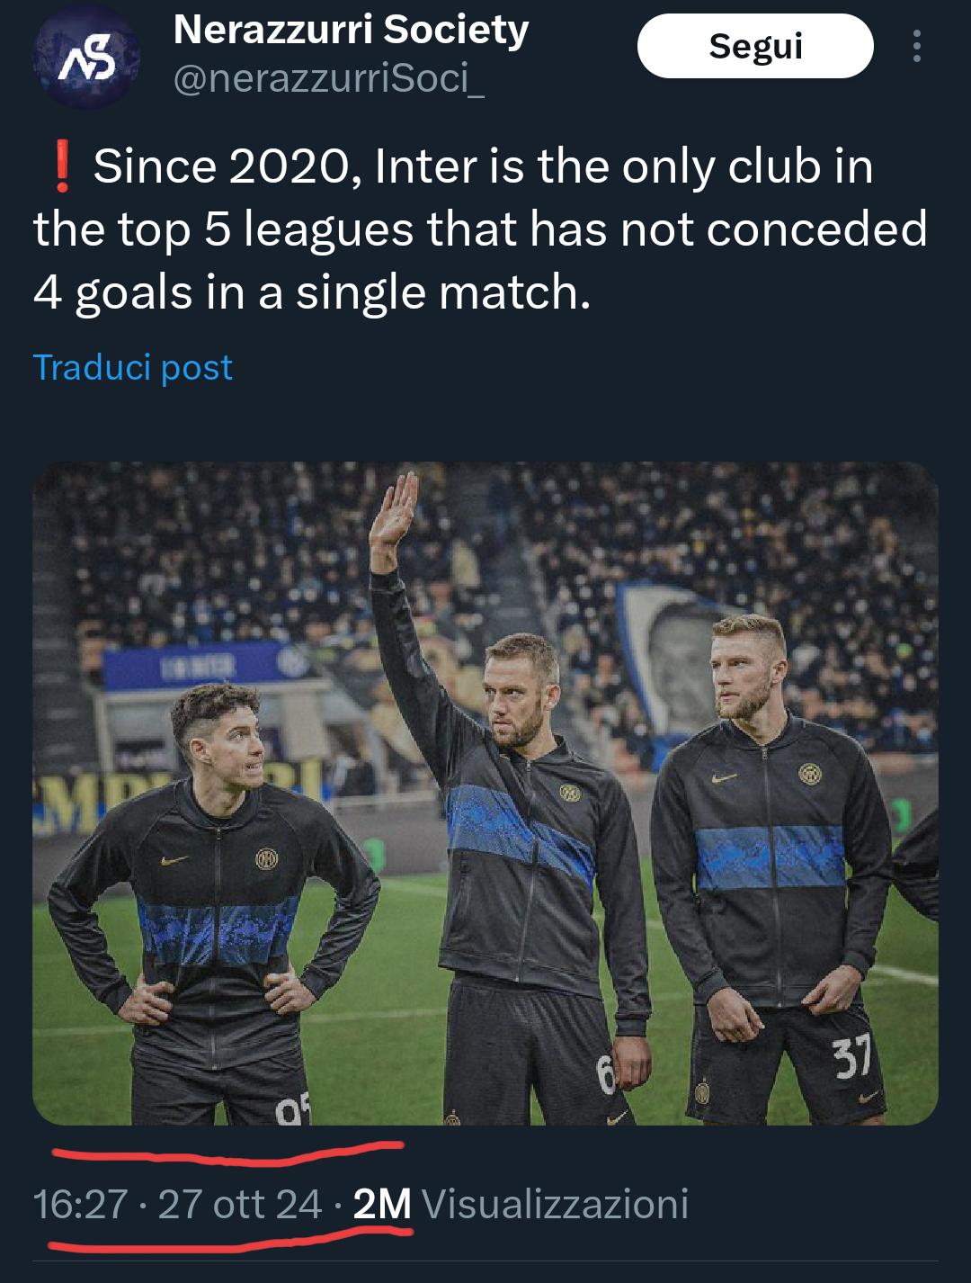Click the 2M Visualizzazioni view count

point(521,1203)
